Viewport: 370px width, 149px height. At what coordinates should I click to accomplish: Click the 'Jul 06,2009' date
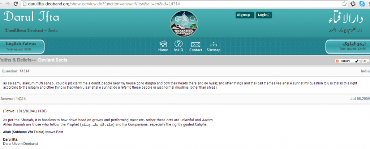[360, 99]
